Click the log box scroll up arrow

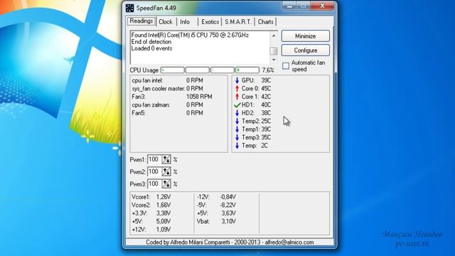[x=274, y=36]
